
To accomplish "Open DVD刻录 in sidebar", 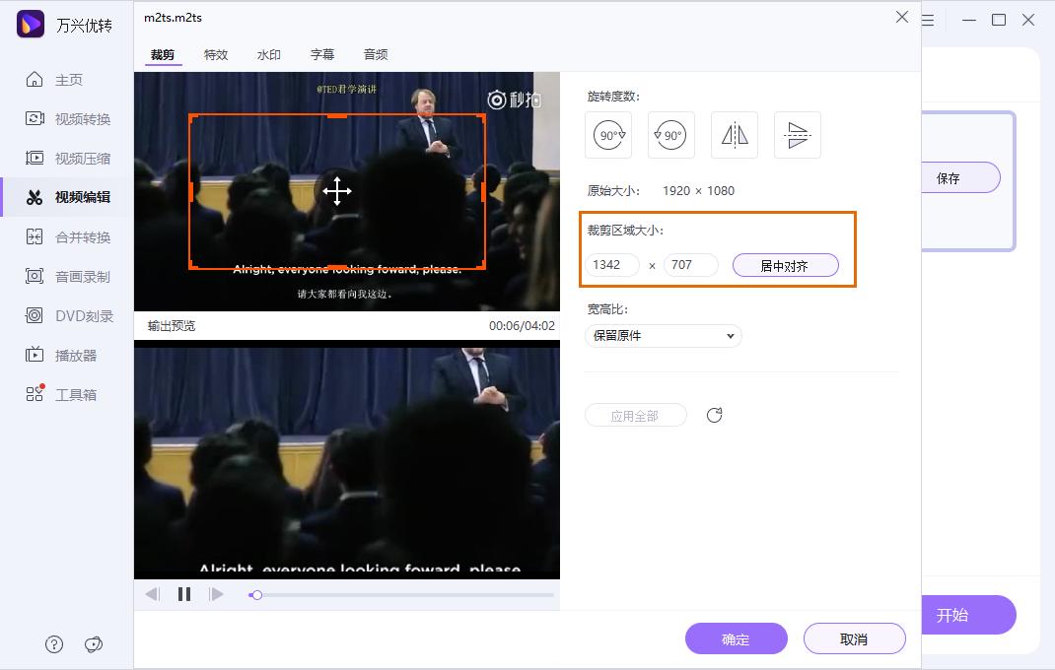I will 69,315.
